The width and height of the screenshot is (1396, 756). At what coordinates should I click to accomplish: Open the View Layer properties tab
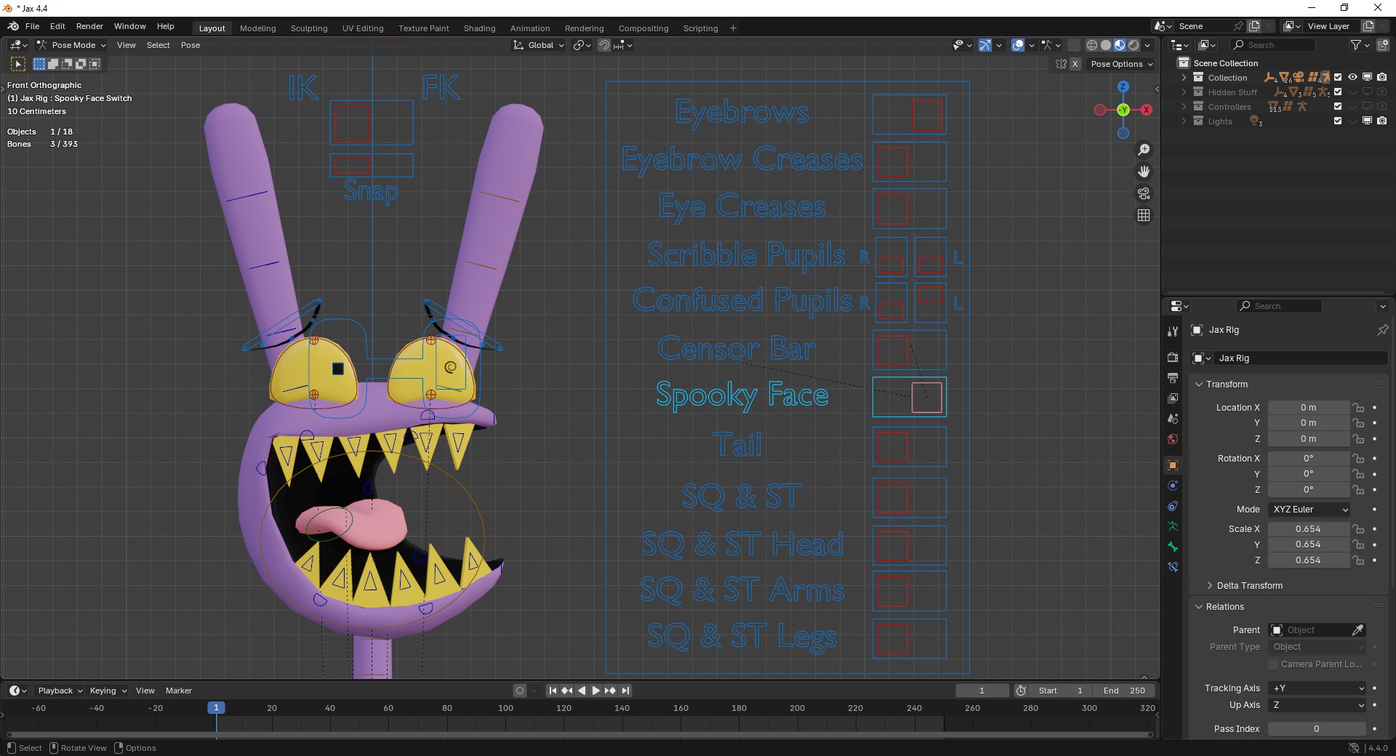tap(1172, 398)
